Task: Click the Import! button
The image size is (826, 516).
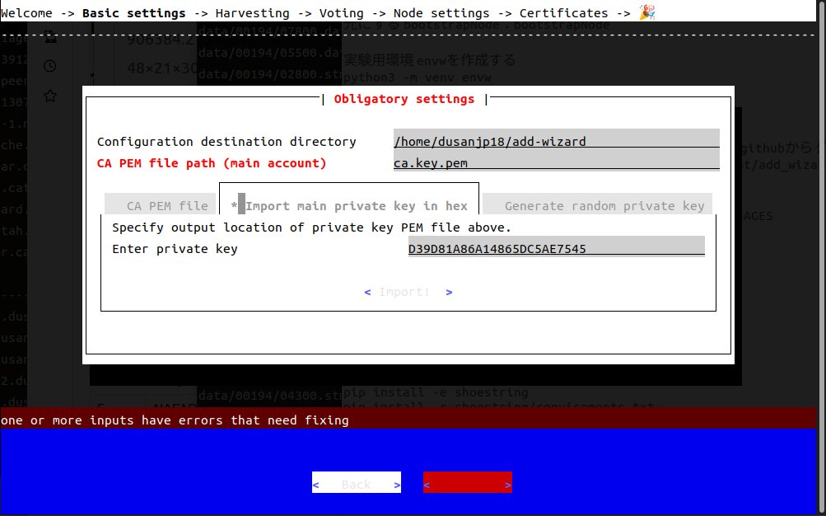Action: [x=408, y=292]
